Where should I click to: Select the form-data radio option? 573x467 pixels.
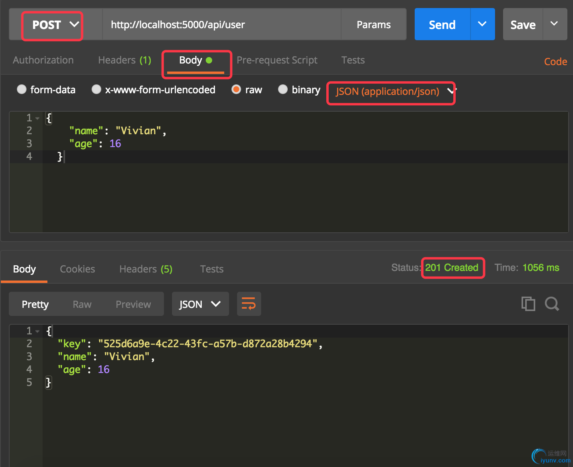pyautogui.click(x=22, y=89)
